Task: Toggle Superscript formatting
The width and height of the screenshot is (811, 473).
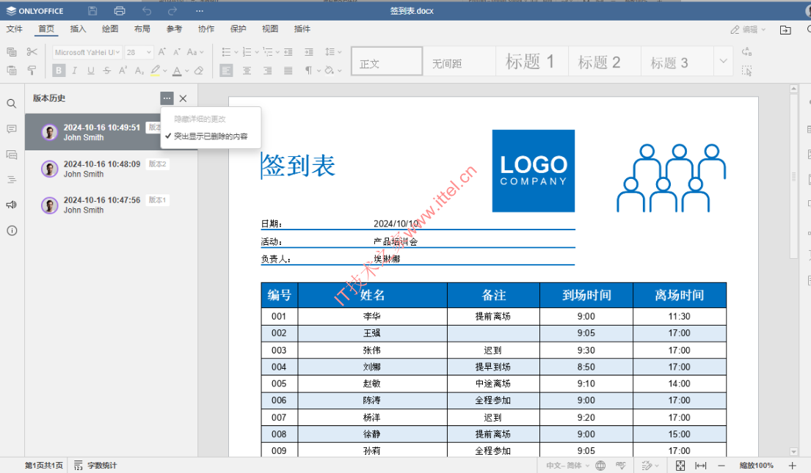Action: [x=123, y=70]
